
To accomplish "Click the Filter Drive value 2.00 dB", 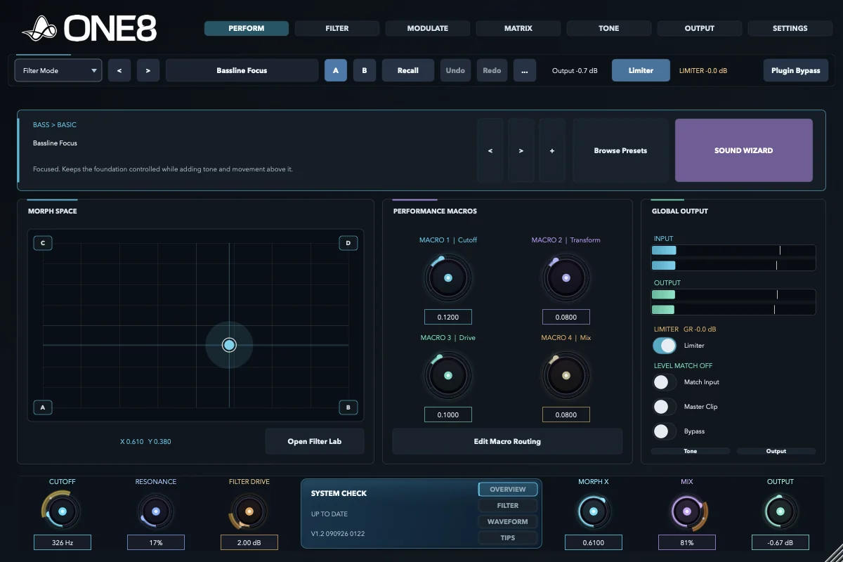I will [249, 542].
